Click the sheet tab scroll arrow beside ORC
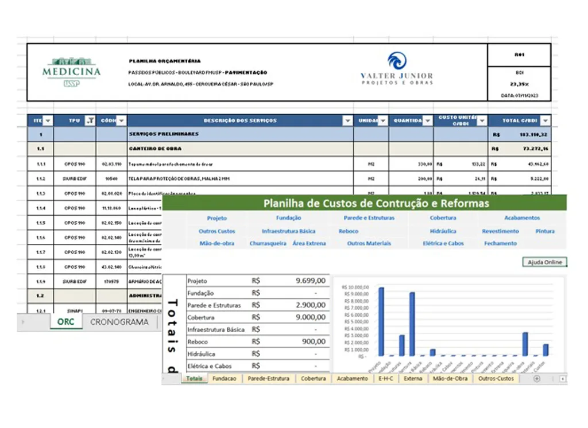The height and width of the screenshot is (428, 588). [x=23, y=322]
